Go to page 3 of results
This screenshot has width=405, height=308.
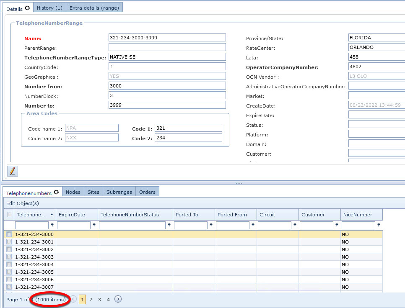(x=99, y=300)
